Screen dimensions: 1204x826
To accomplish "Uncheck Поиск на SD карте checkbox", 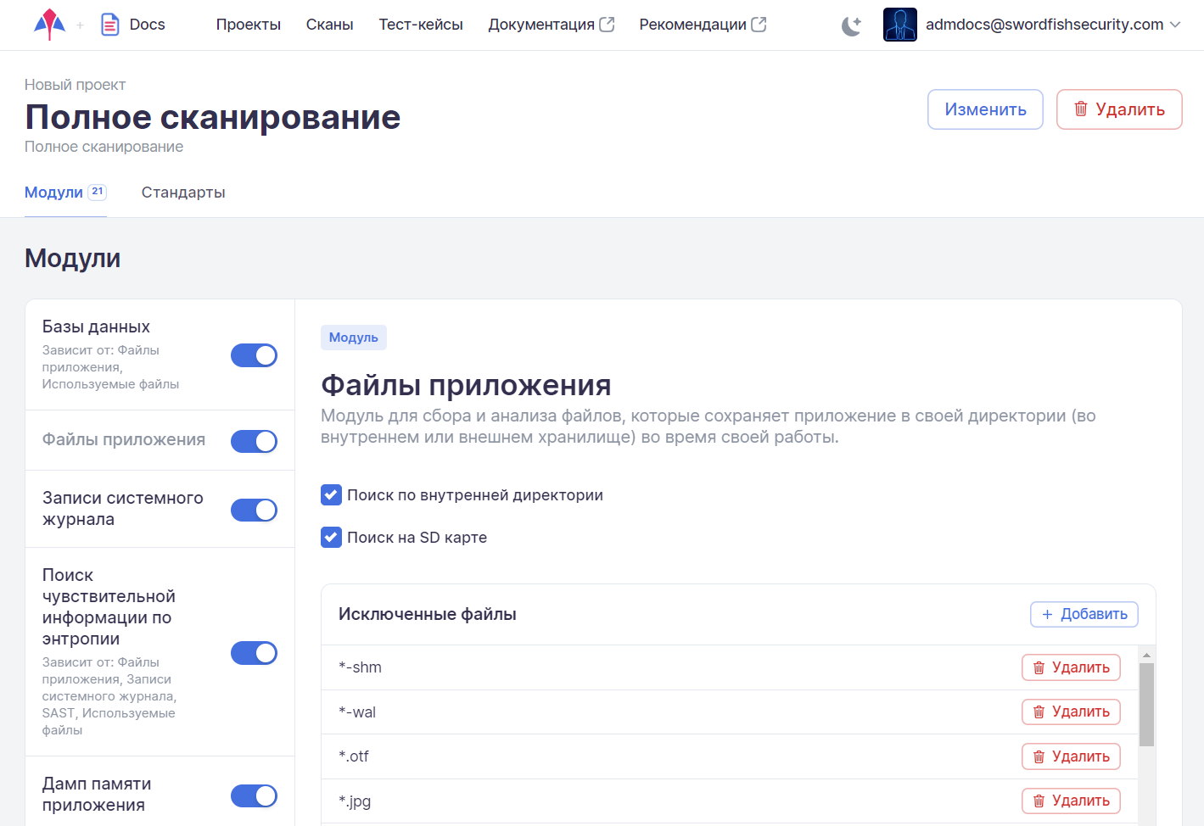I will [331, 538].
